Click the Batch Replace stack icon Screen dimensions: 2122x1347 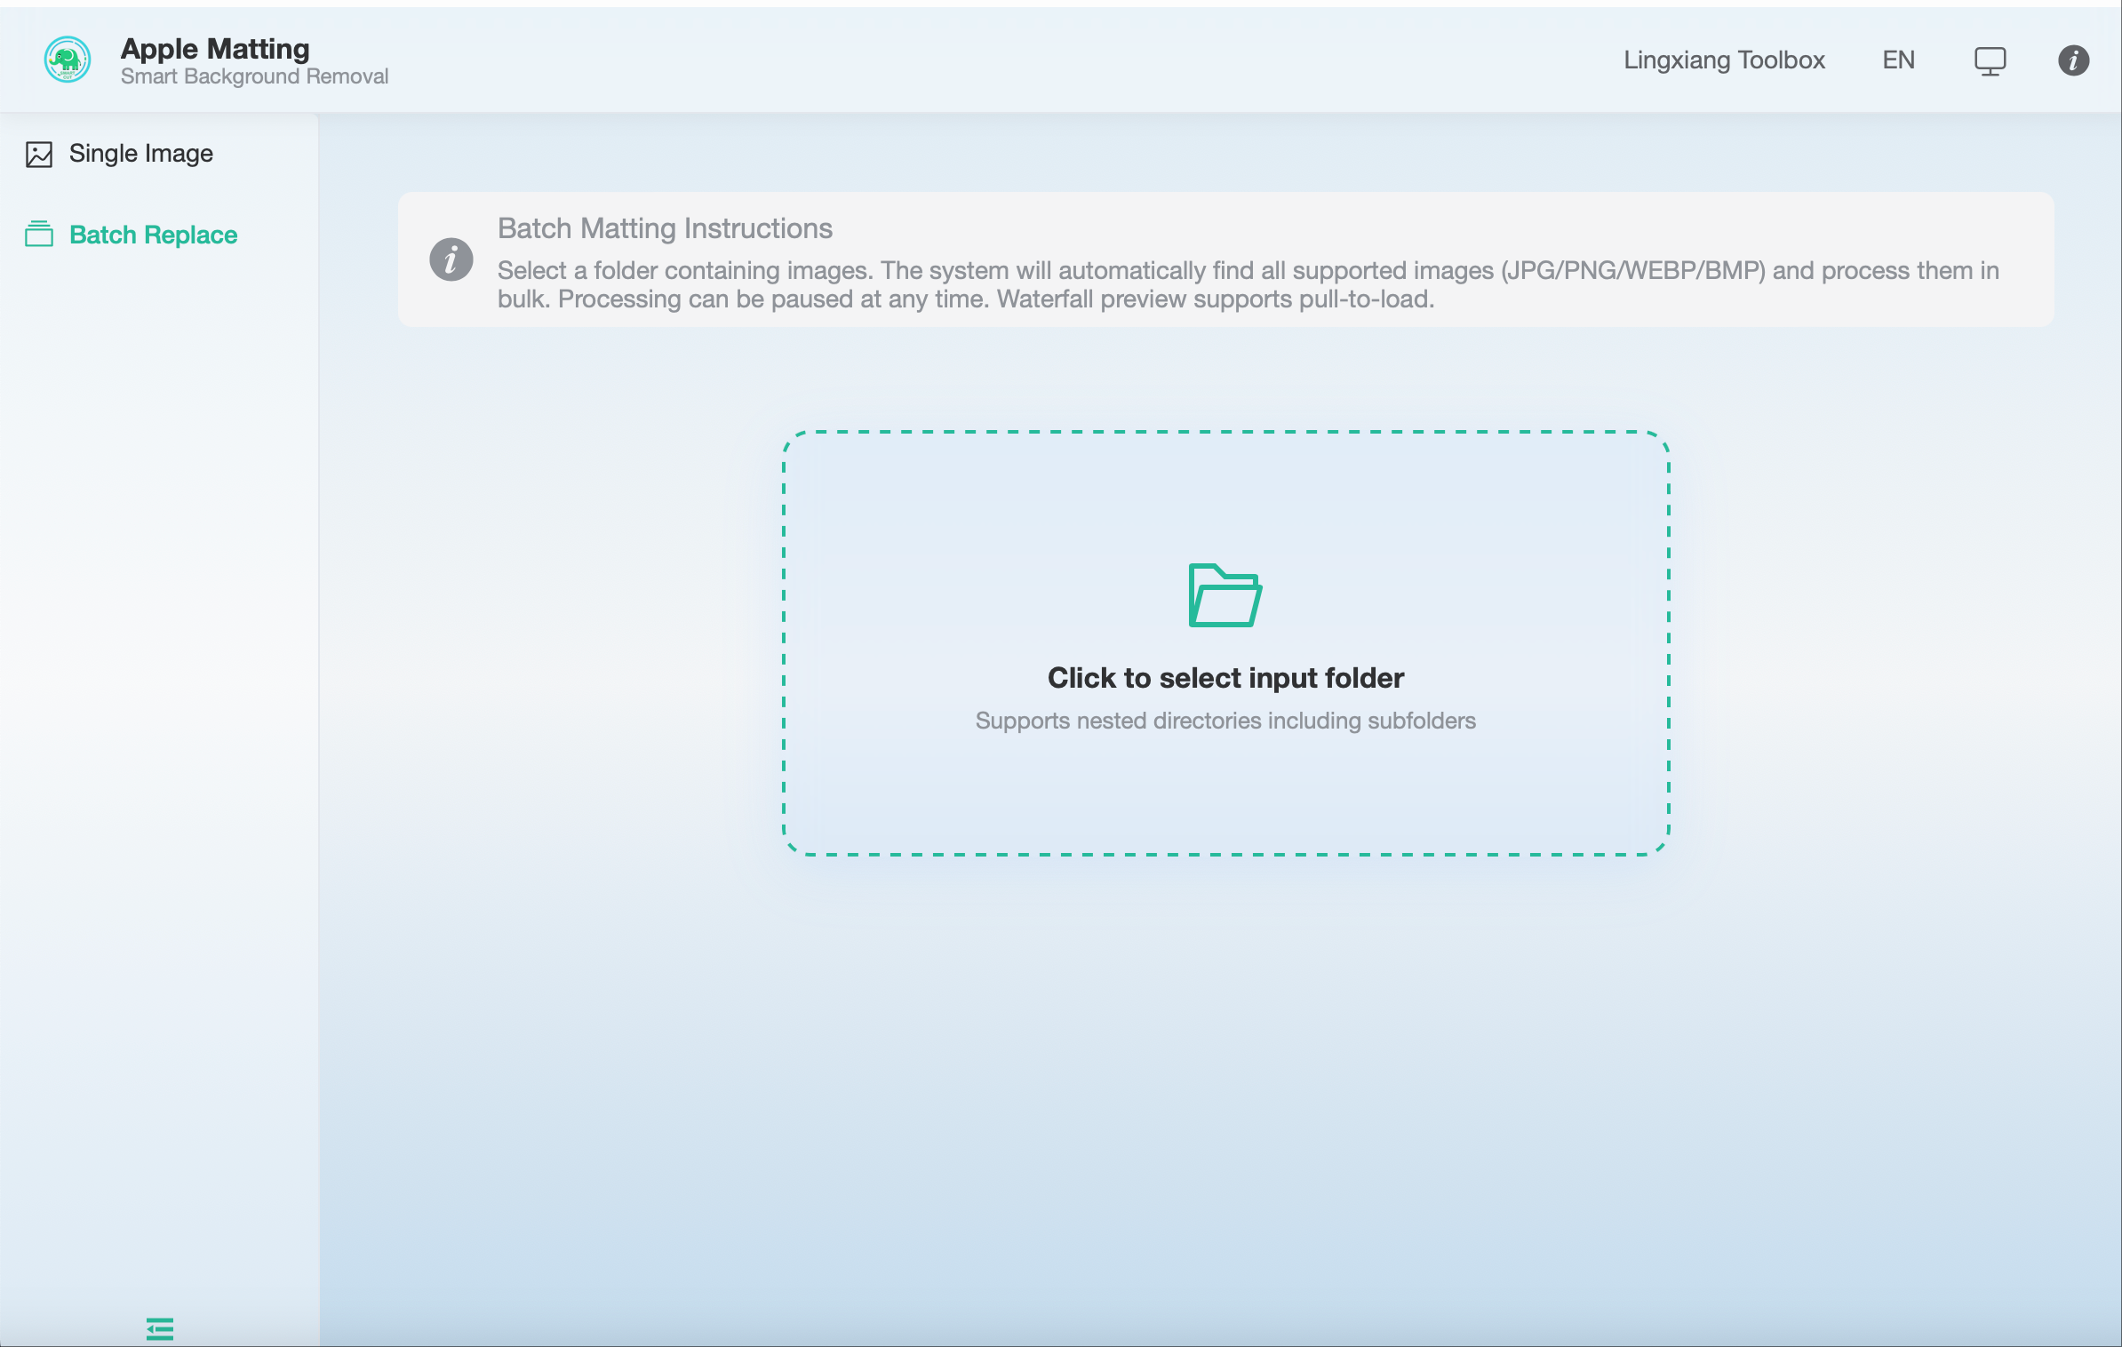39,235
